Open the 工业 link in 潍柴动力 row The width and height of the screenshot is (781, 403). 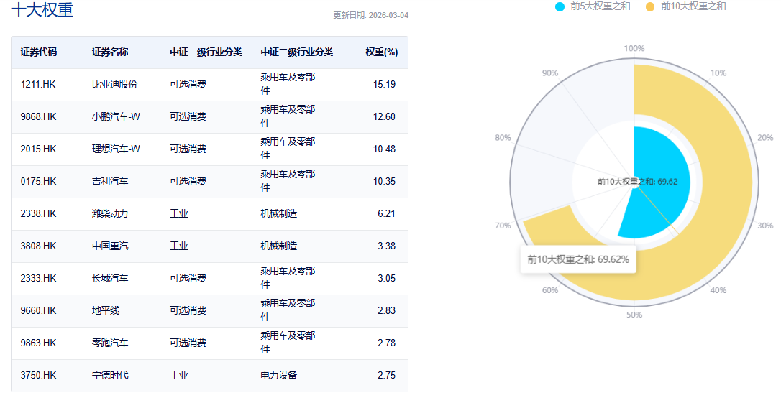(x=178, y=213)
